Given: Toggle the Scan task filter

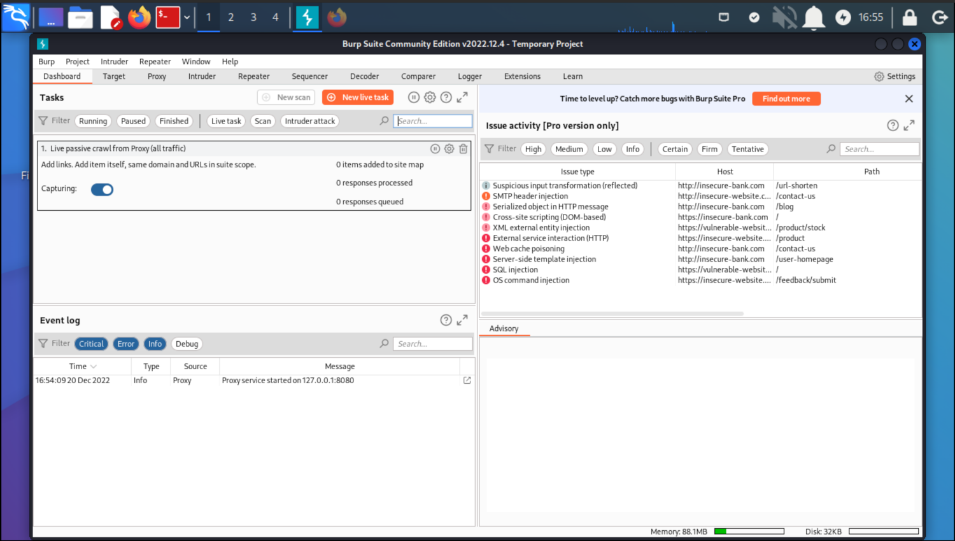Looking at the screenshot, I should pos(263,121).
